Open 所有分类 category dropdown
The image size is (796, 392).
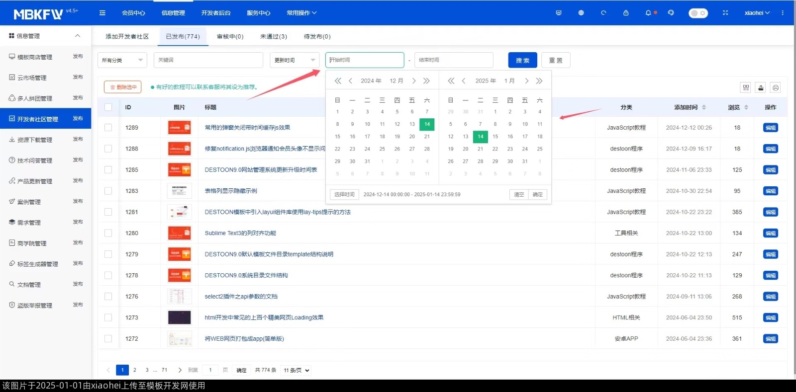tap(122, 60)
